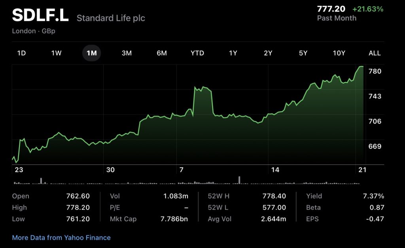Select the highlighted 1M range
The height and width of the screenshot is (248, 405).
91,53
